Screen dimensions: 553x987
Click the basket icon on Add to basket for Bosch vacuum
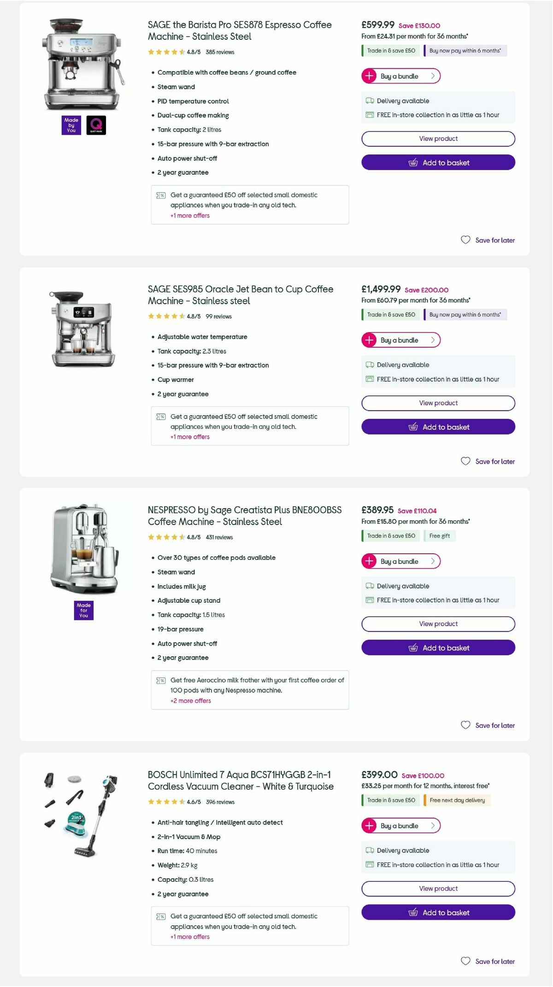(413, 912)
